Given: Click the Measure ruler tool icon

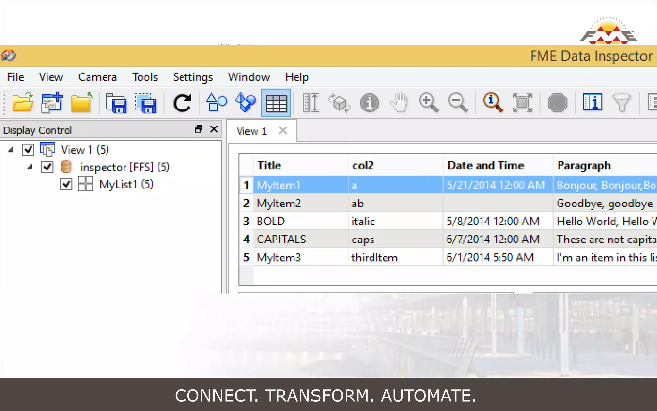Looking at the screenshot, I should click(x=311, y=103).
